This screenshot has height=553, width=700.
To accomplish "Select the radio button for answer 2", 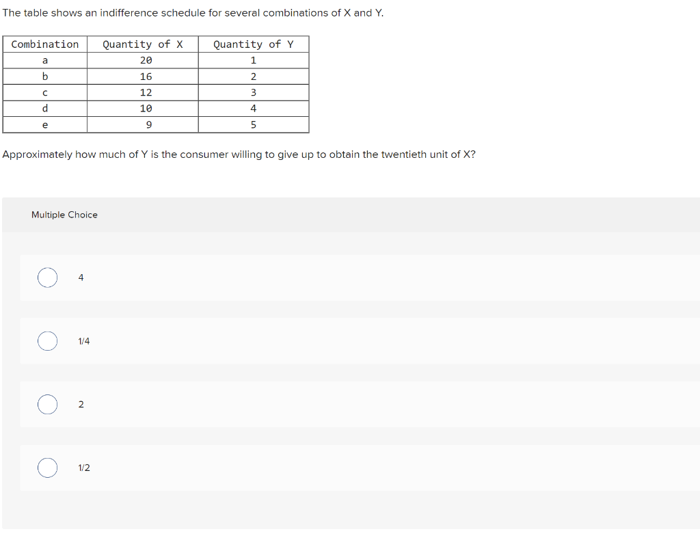I will [x=47, y=404].
